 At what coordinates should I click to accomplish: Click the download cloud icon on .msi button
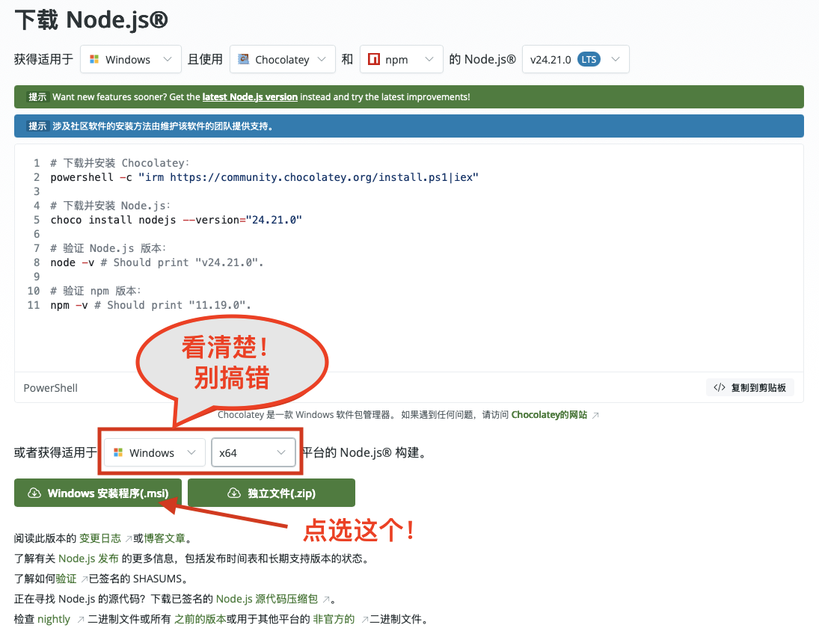click(34, 493)
